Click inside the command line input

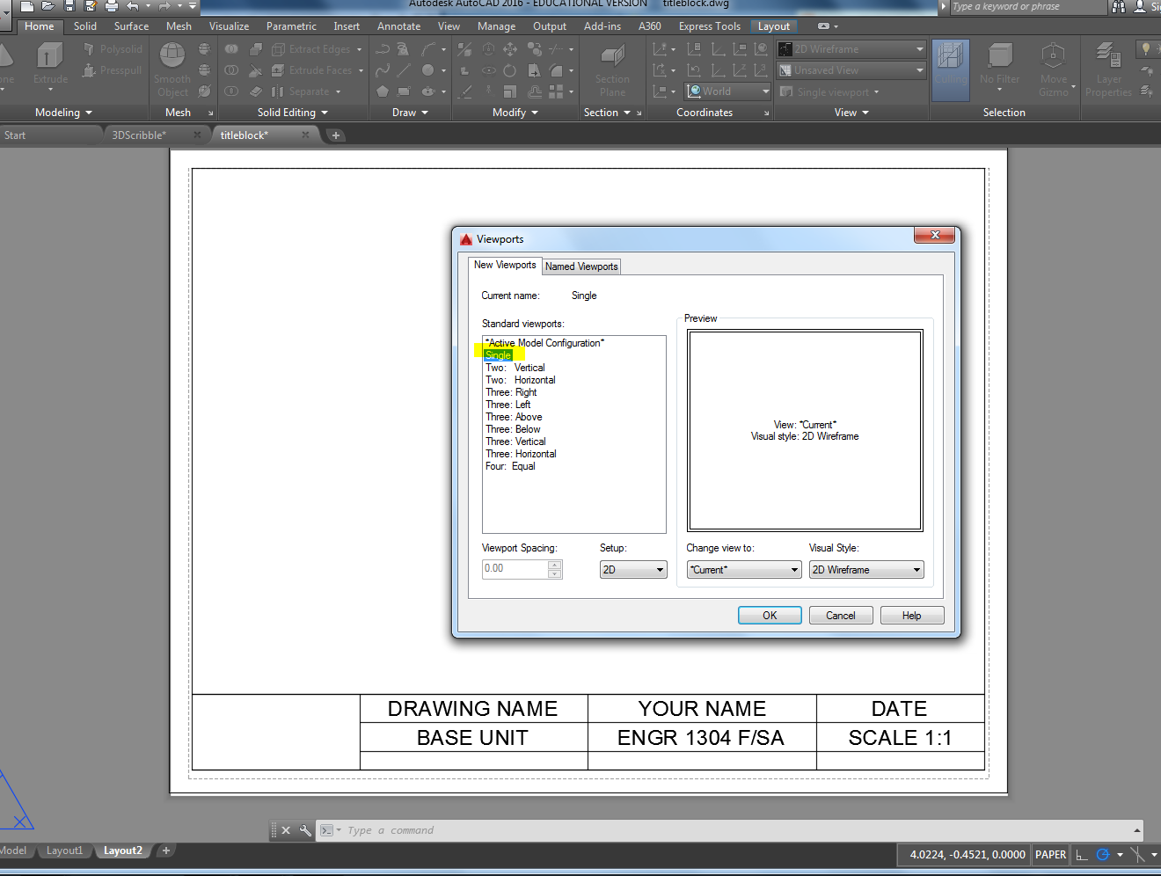528,829
